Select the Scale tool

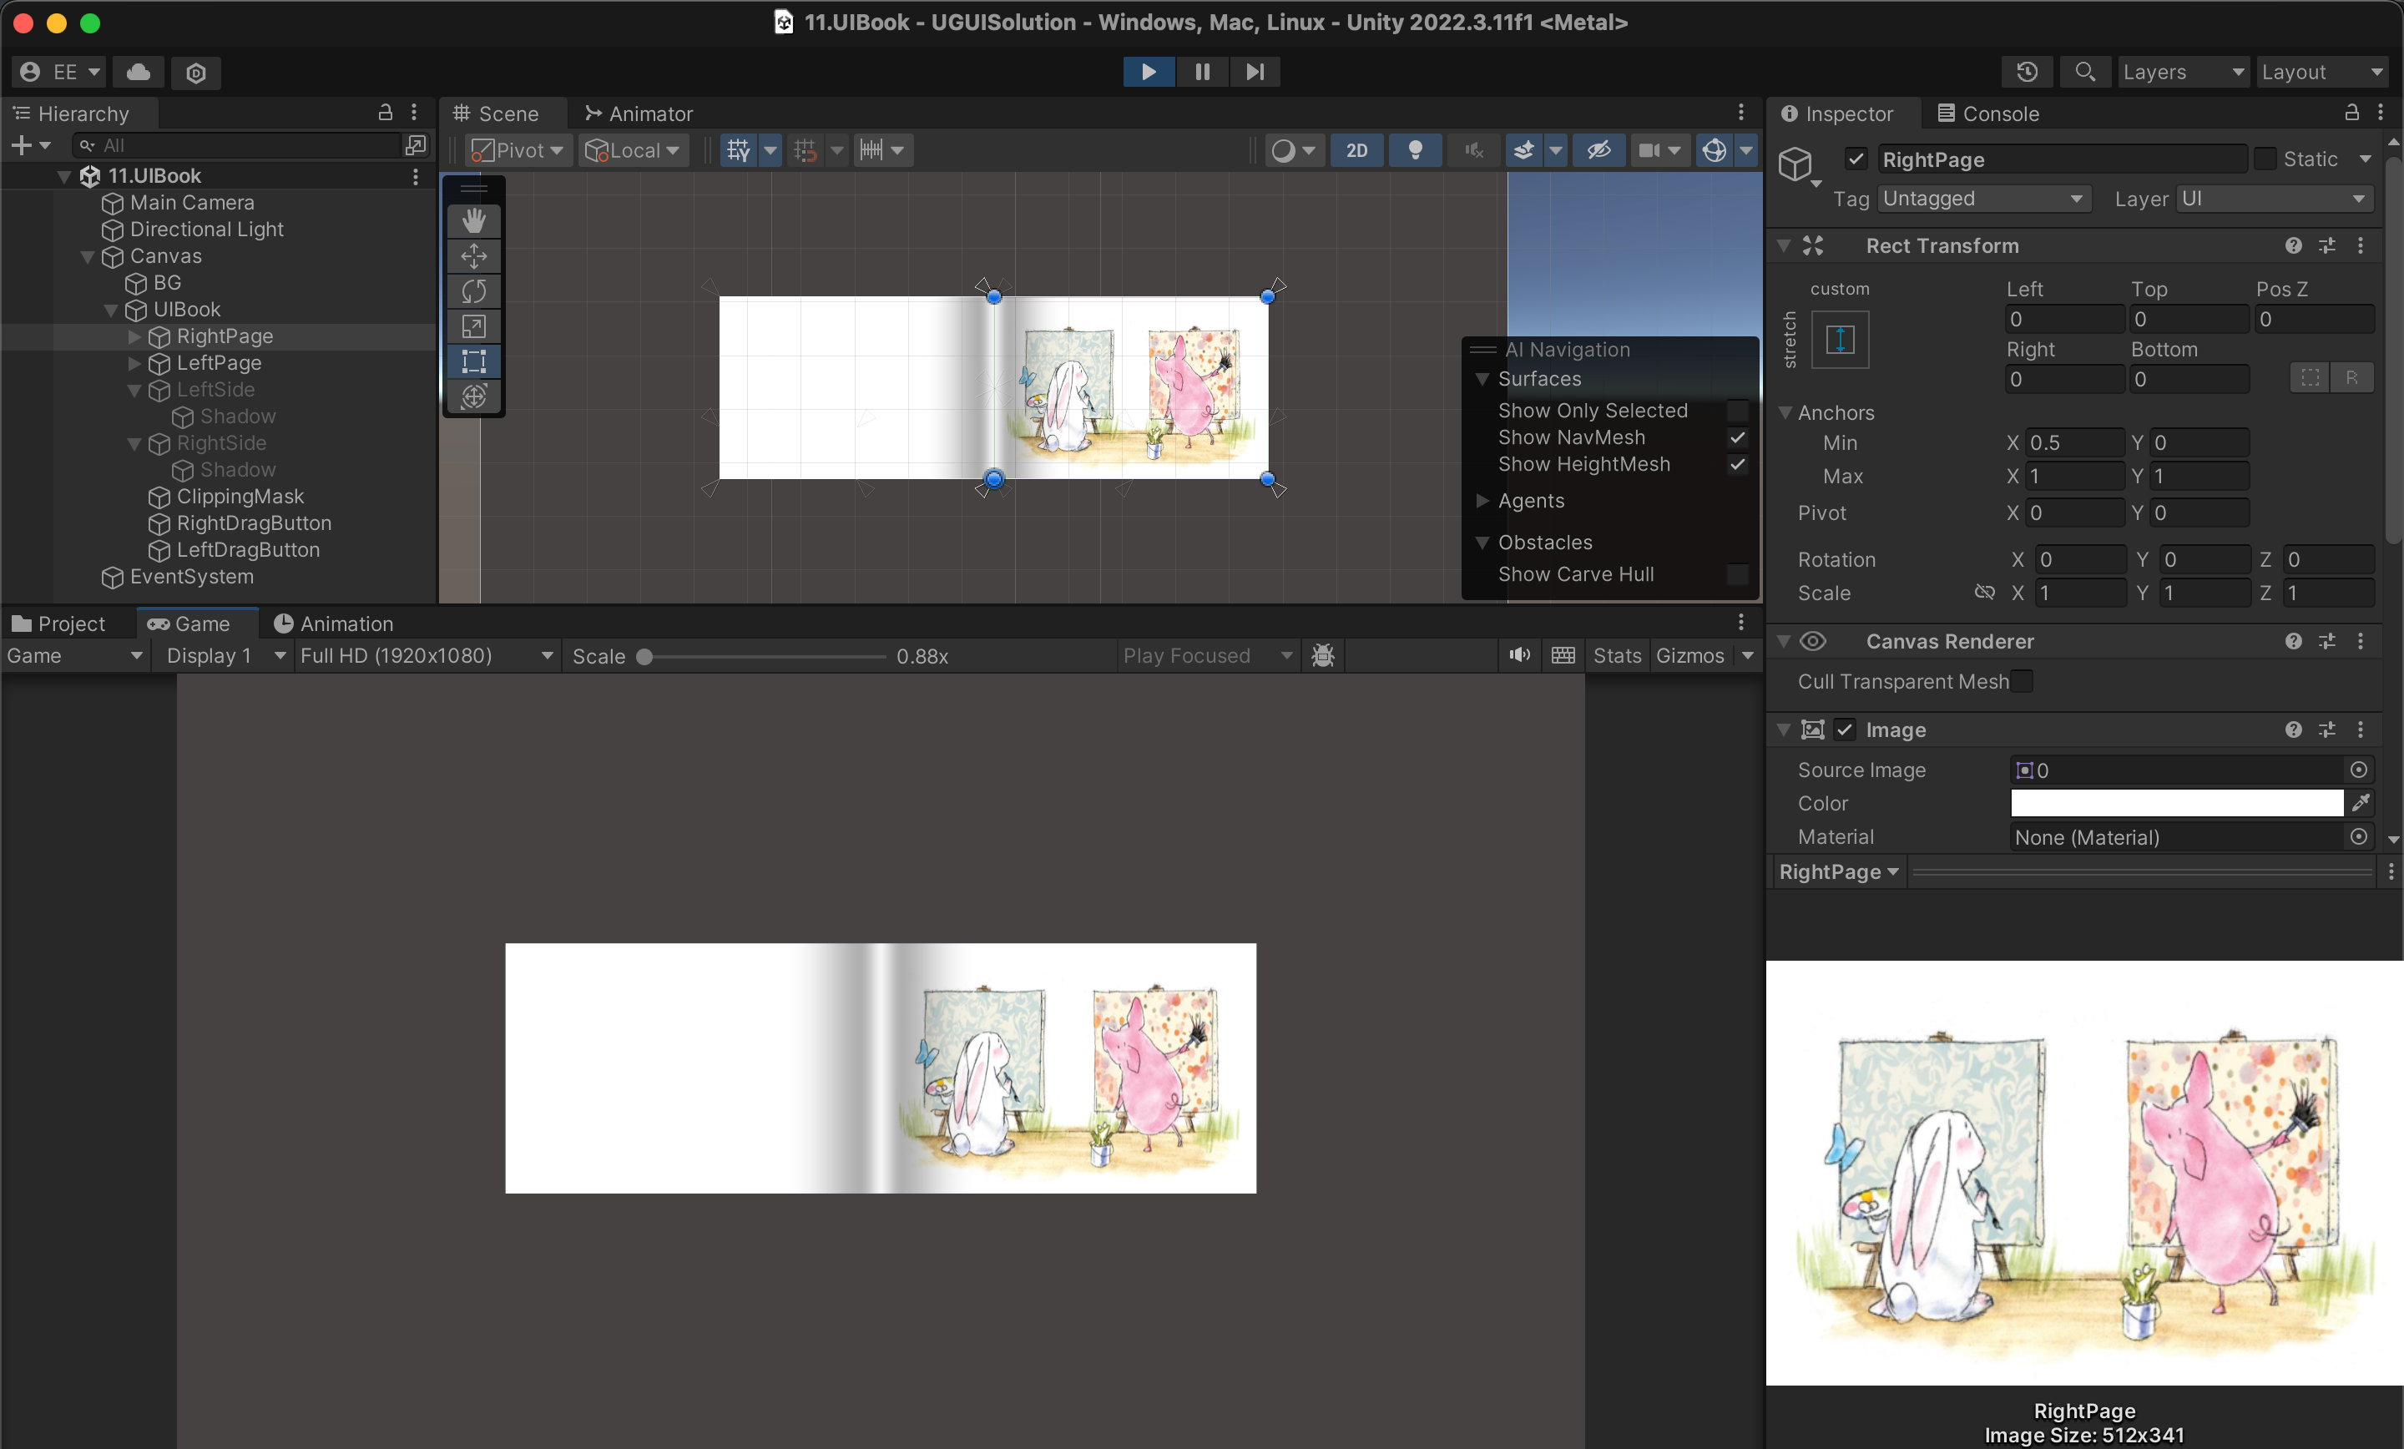click(474, 326)
